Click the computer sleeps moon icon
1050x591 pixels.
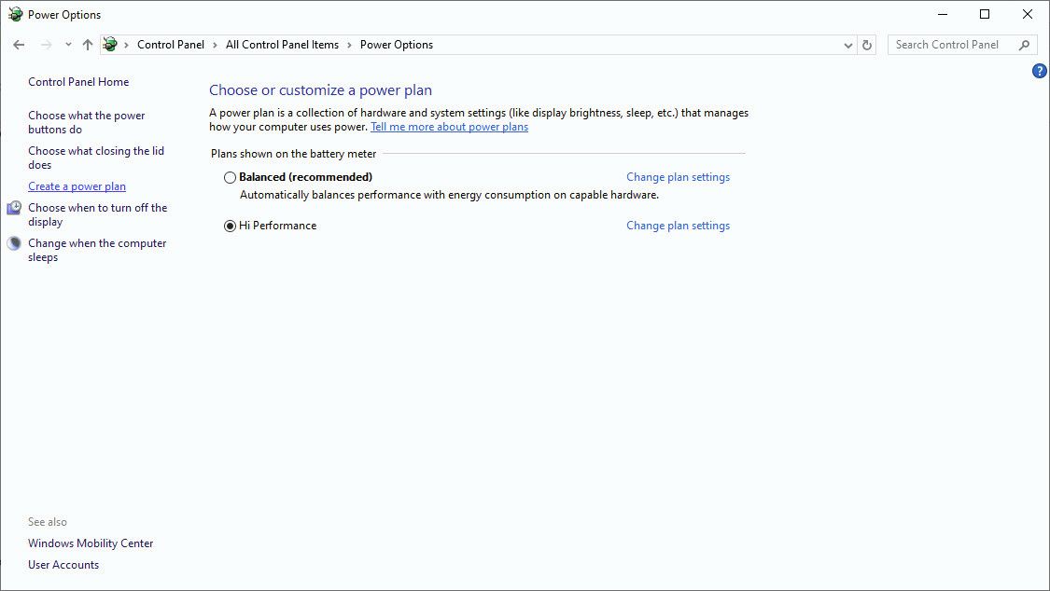click(x=14, y=243)
